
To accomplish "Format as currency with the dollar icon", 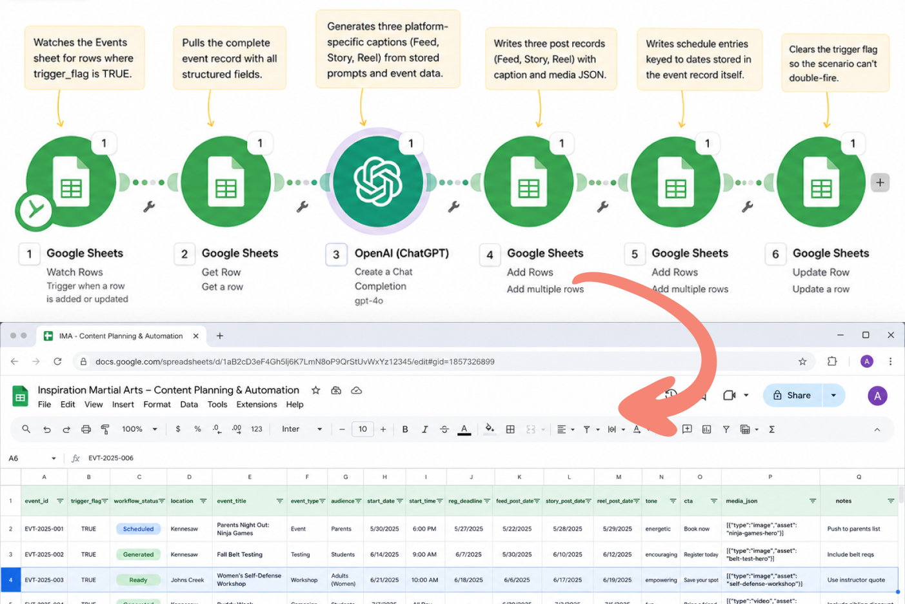I will coord(178,429).
